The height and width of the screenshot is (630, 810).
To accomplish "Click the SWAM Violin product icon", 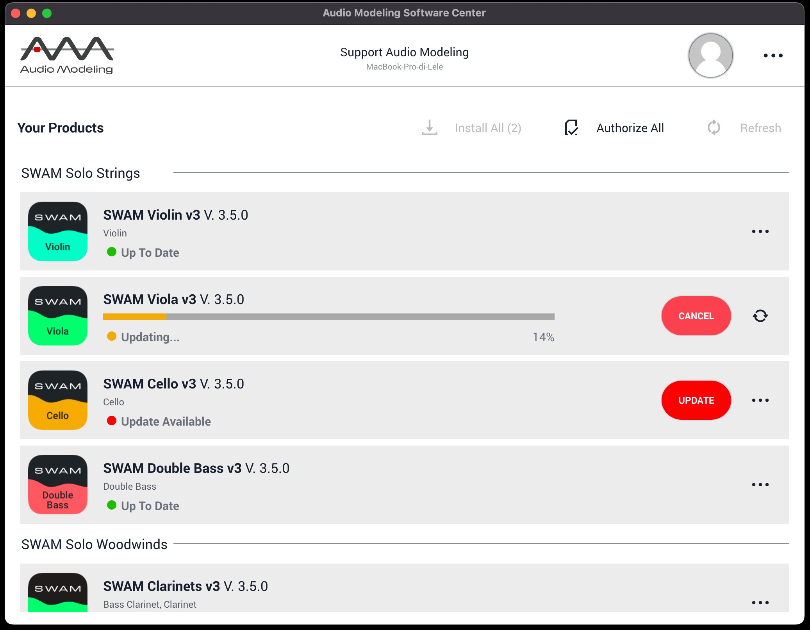I will click(58, 231).
